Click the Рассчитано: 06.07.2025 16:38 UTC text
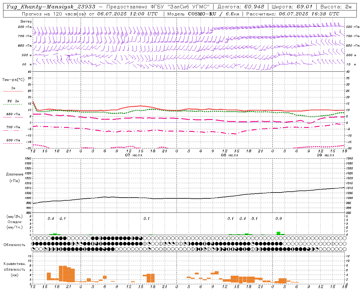Image resolution: width=361 pixels, height=289 pixels. 293,14
